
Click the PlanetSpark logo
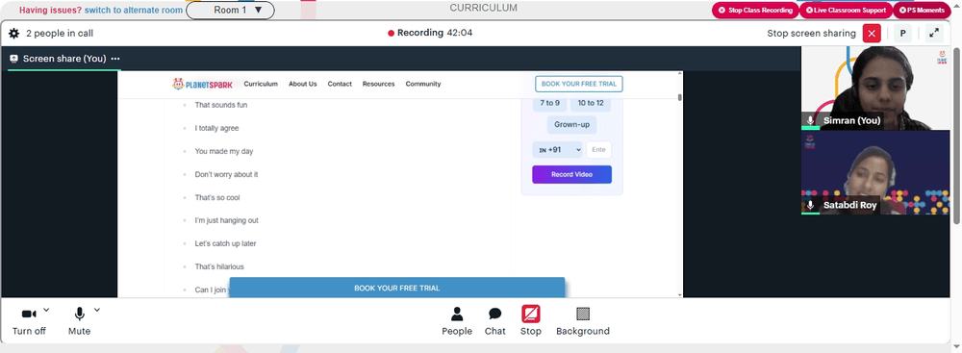coord(202,84)
